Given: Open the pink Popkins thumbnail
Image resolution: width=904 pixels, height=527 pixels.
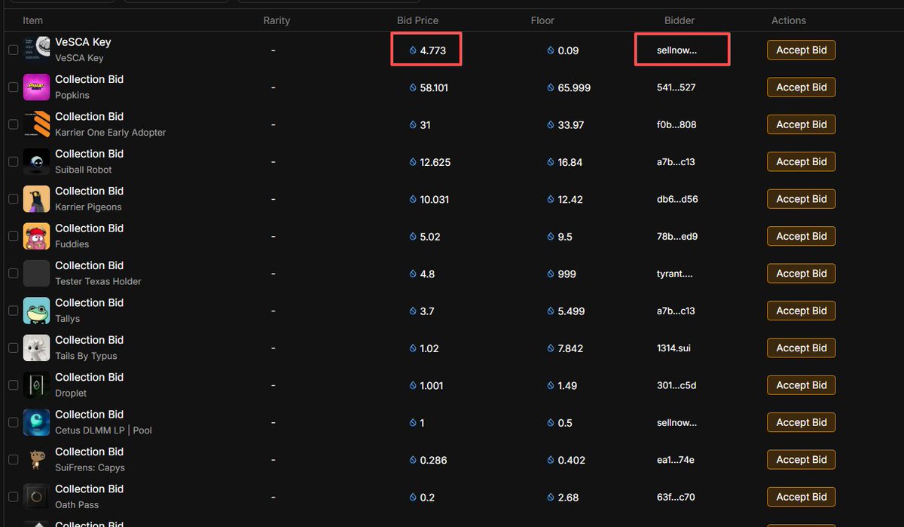Looking at the screenshot, I should [x=37, y=87].
